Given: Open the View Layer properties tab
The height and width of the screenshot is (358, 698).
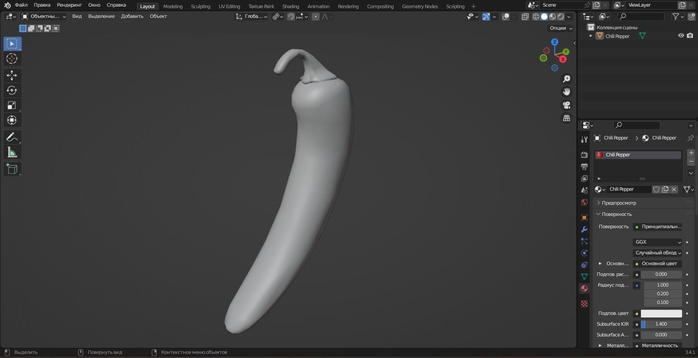Looking at the screenshot, I should coord(584,178).
